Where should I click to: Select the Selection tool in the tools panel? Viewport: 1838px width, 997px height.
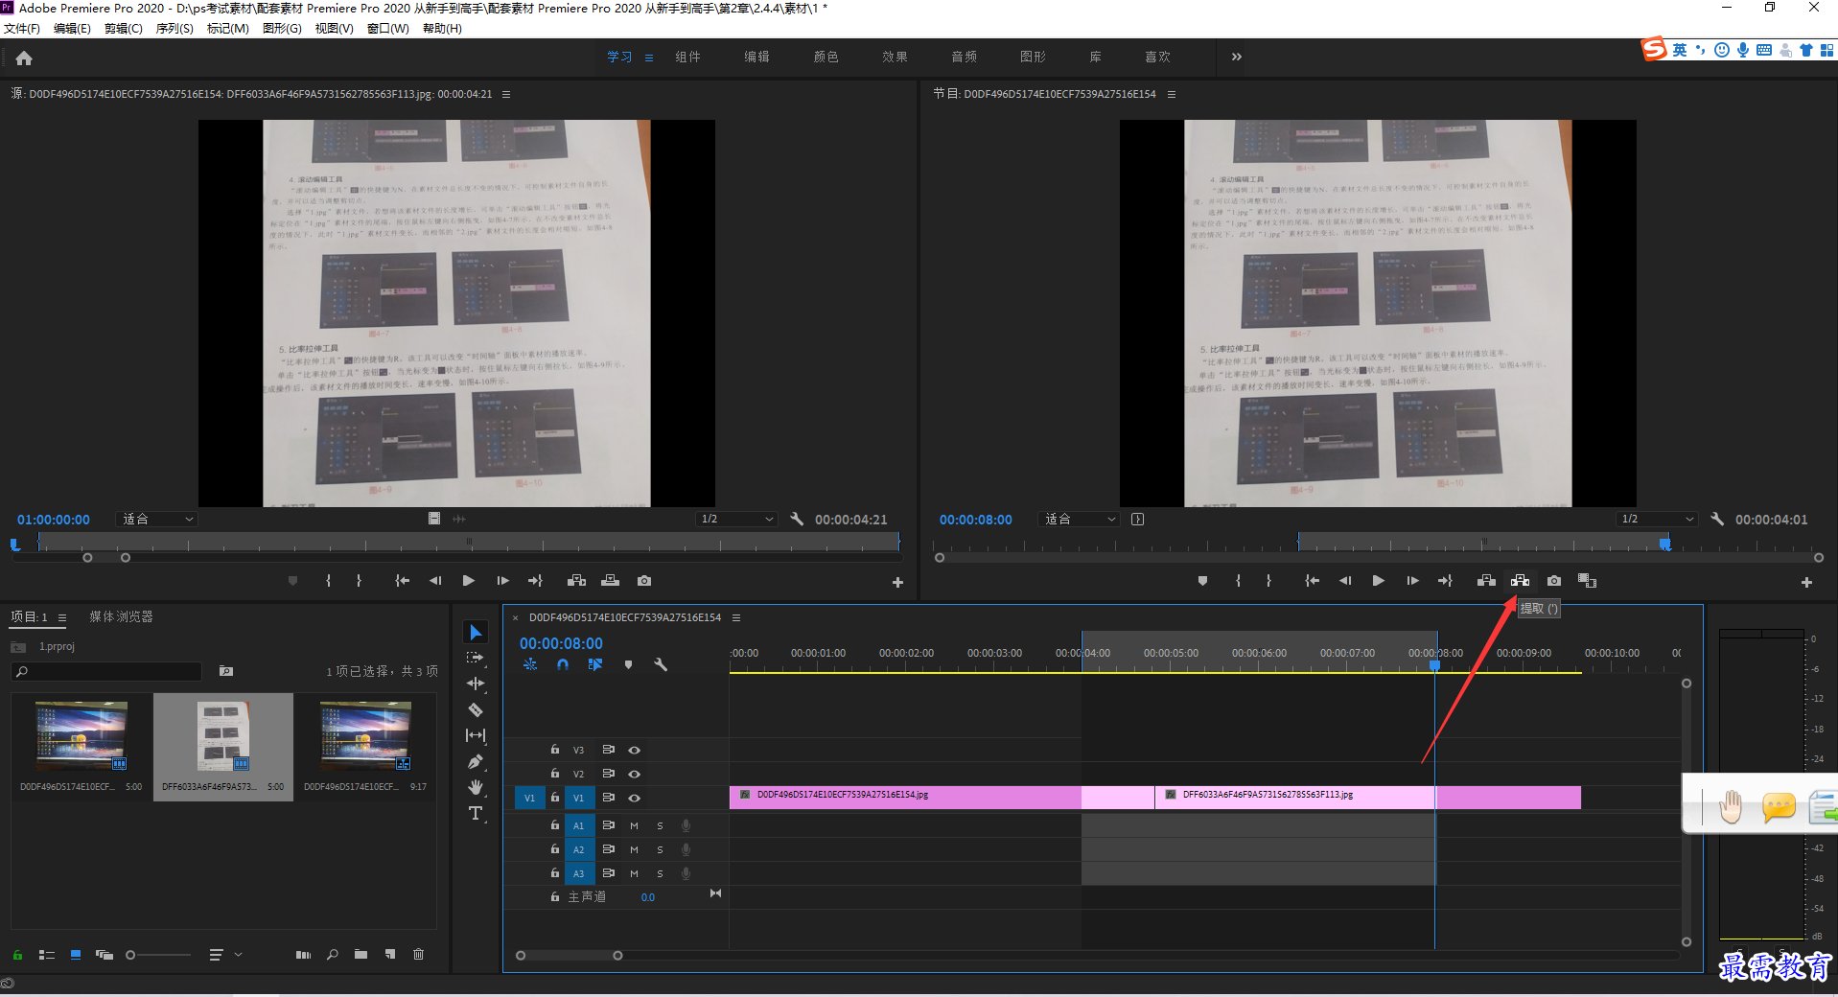click(476, 632)
